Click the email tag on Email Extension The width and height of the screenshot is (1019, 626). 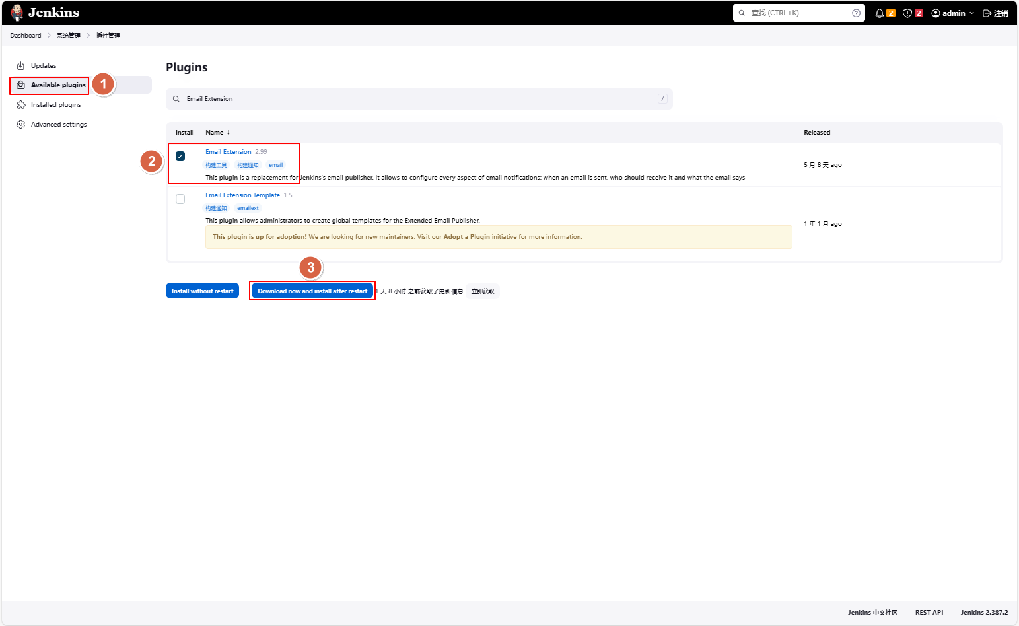coord(276,165)
